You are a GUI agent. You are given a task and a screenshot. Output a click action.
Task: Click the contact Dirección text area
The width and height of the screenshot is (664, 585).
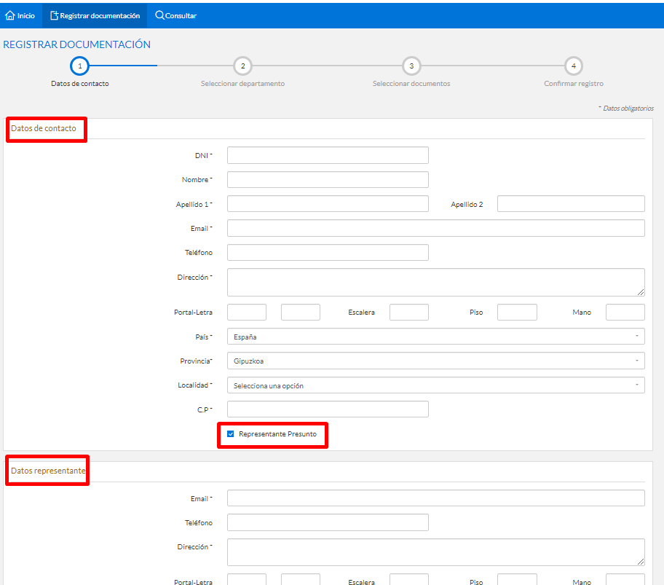tap(435, 282)
